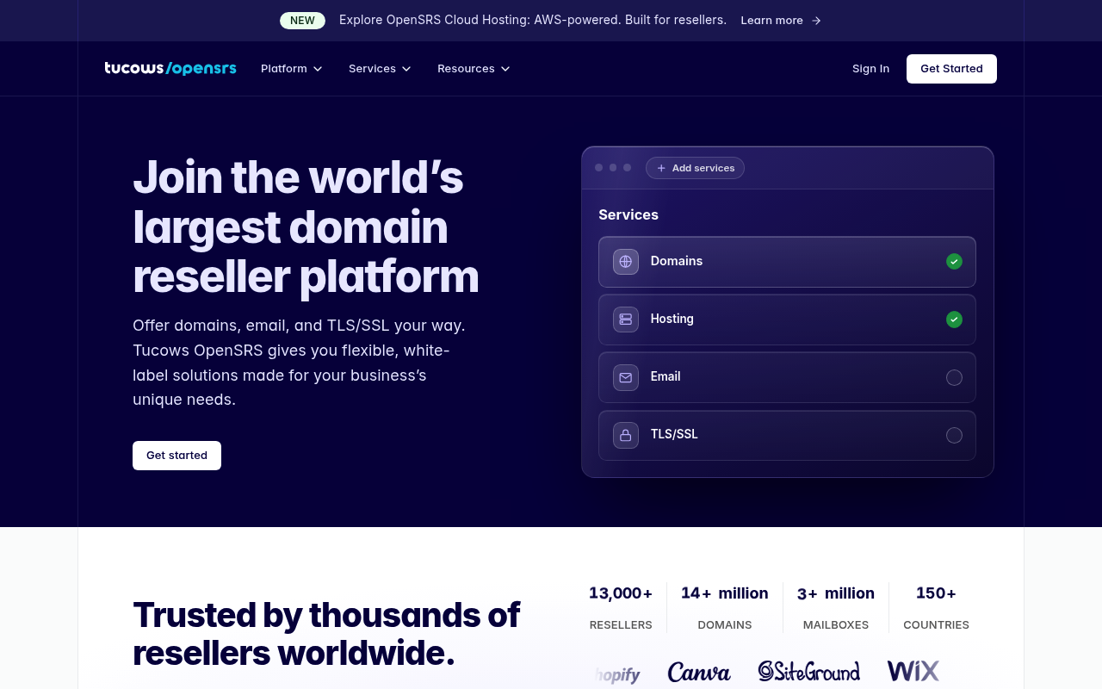Image resolution: width=1102 pixels, height=689 pixels.
Task: Click the Email envelope icon
Action: (x=626, y=377)
